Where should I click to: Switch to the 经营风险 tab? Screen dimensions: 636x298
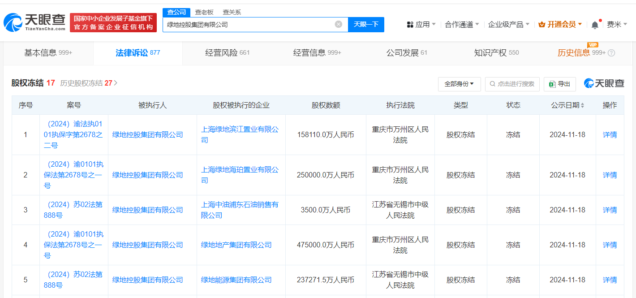pos(227,53)
